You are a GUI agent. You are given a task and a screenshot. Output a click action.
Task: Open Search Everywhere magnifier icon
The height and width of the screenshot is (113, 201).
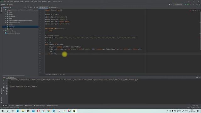click(197, 4)
